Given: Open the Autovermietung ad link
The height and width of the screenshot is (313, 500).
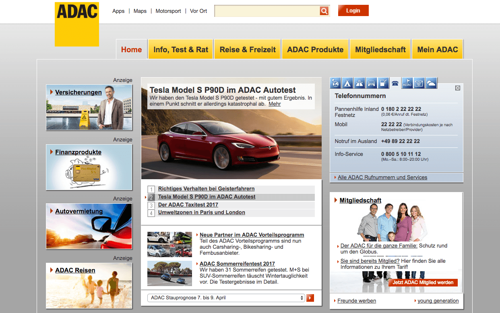Looking at the screenshot, I should click(79, 211).
